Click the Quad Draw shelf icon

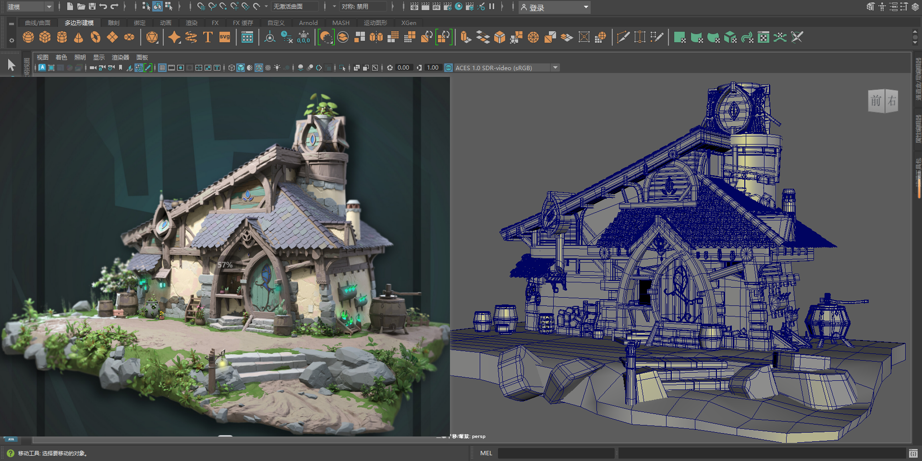pos(656,37)
